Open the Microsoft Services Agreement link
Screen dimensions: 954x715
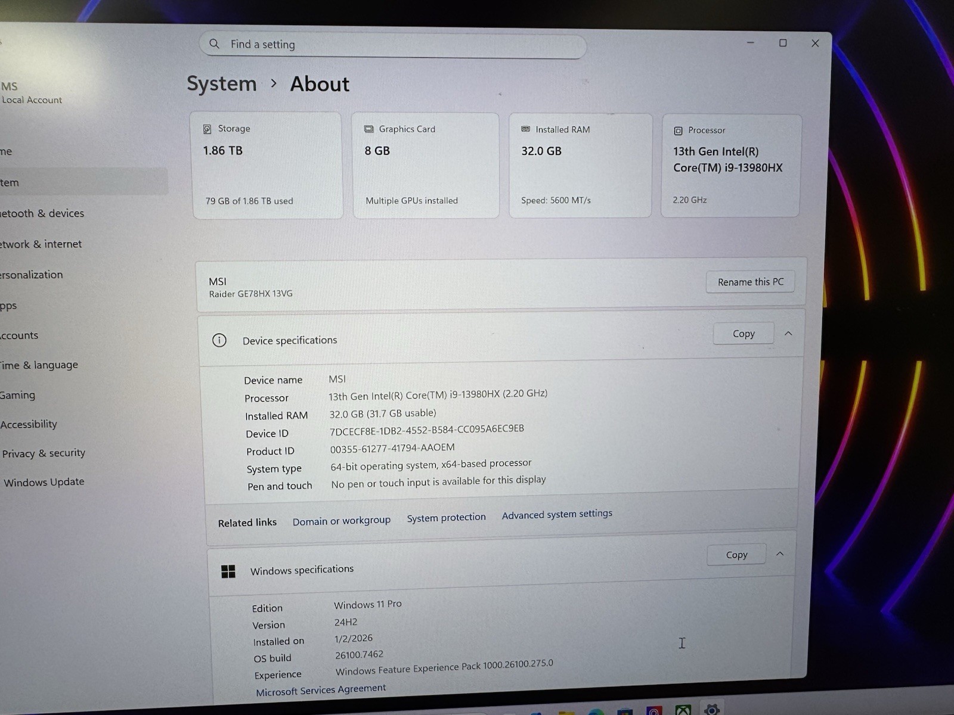(x=321, y=690)
